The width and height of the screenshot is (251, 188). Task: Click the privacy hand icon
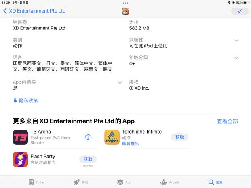pos(15,100)
